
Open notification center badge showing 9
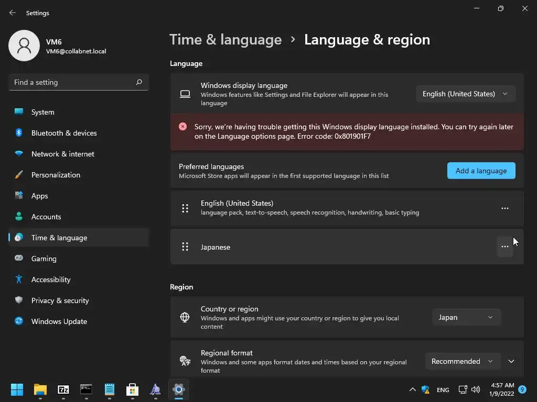522,389
